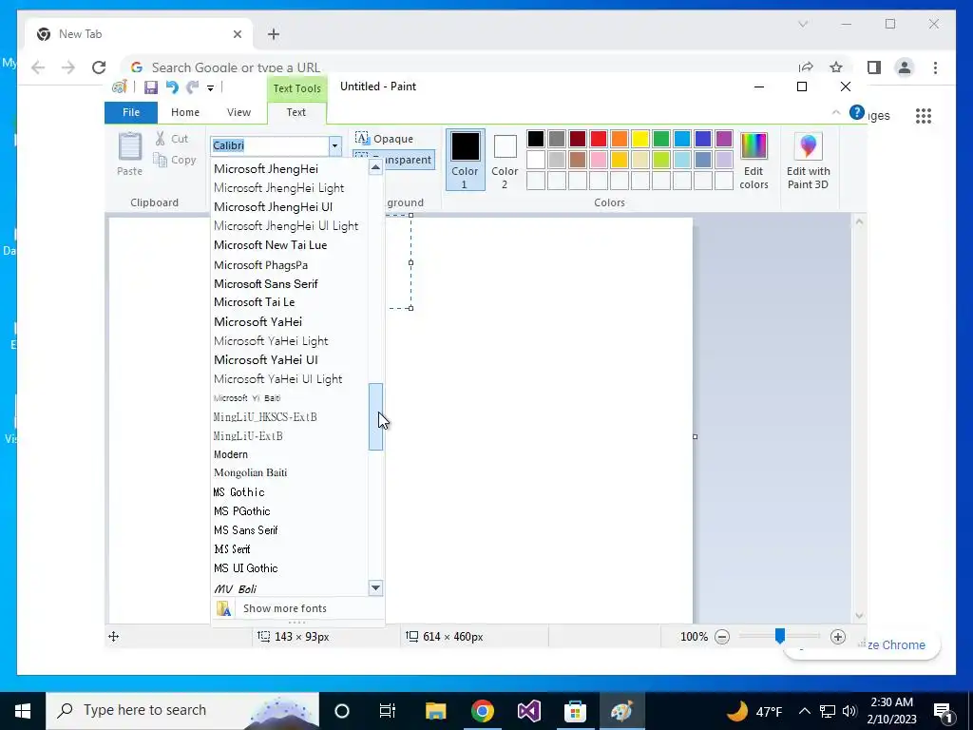Open Visual Studio from taskbar

528,711
